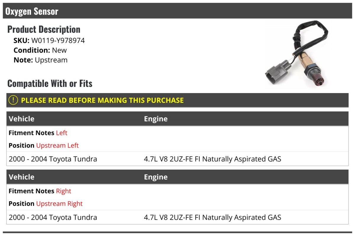
Task: Click the Note: Upstream text
Action: tap(41, 60)
